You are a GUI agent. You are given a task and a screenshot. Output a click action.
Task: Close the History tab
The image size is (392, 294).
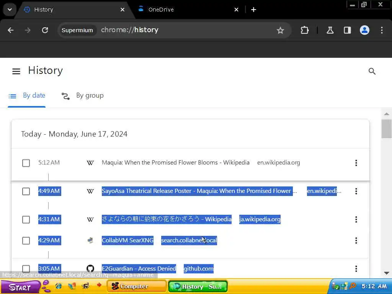(x=122, y=10)
